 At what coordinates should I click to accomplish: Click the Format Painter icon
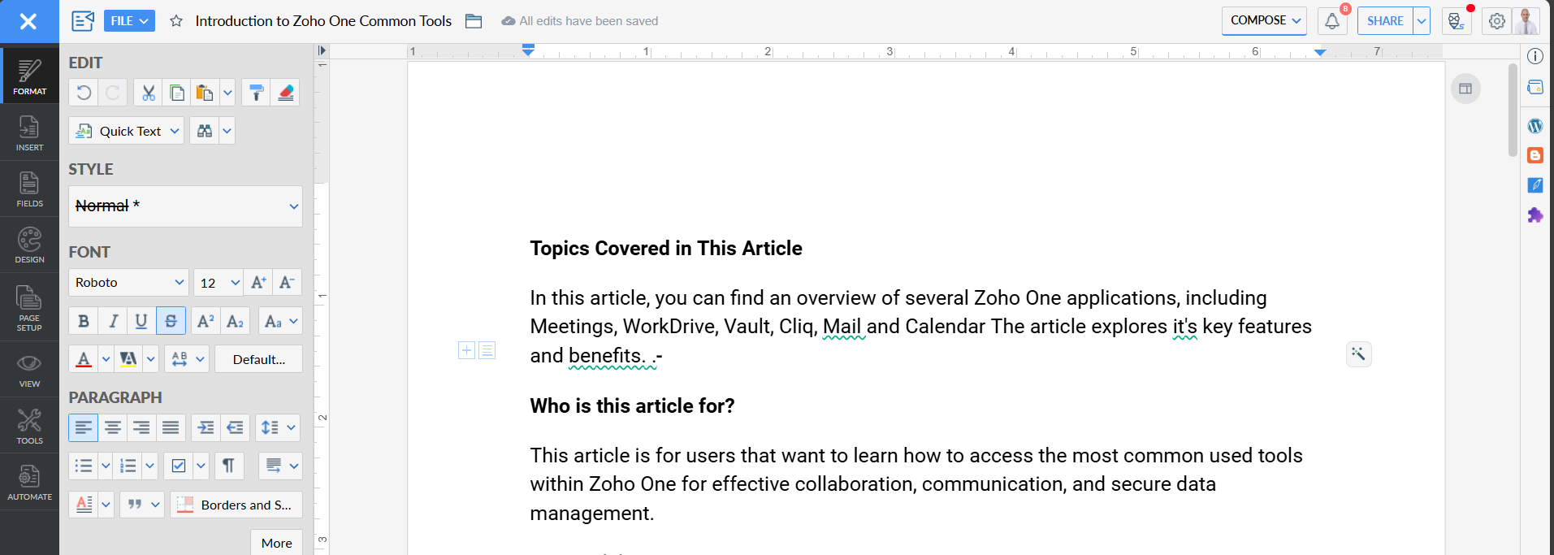(x=256, y=93)
